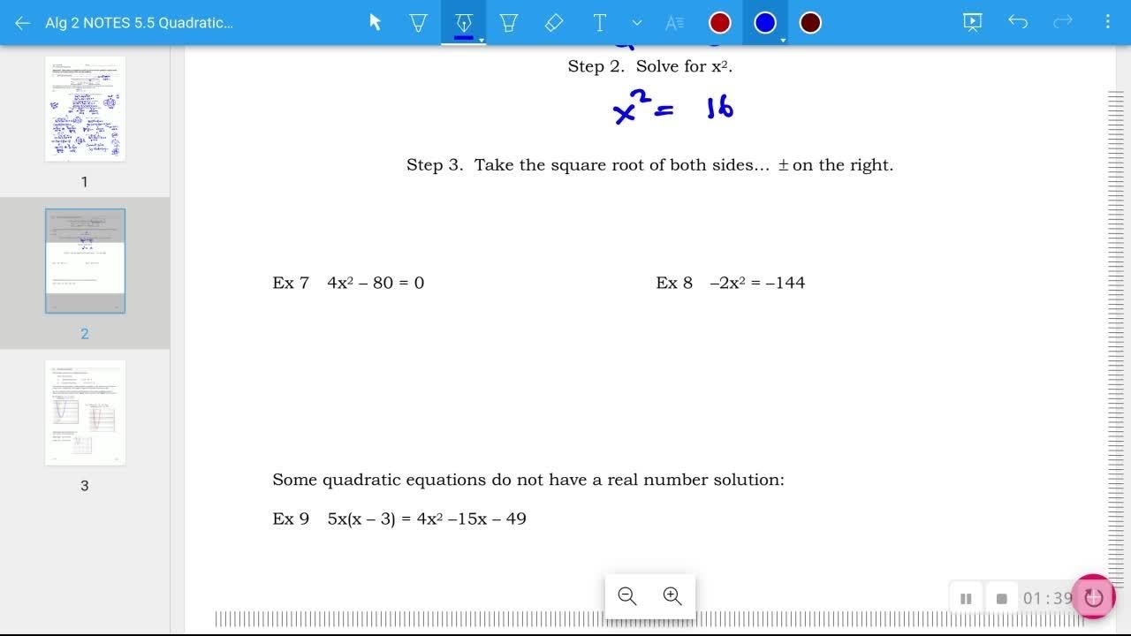Go back with the arrow icon
The image size is (1131, 636).
click(23, 23)
